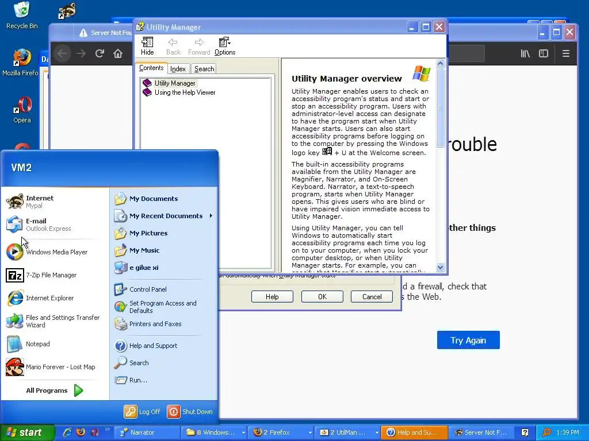Click Hide in Utility Manager help toolbar
Image resolution: width=589 pixels, height=441 pixels.
click(x=147, y=47)
